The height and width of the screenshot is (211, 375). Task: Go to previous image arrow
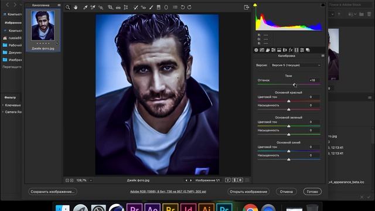(186, 181)
